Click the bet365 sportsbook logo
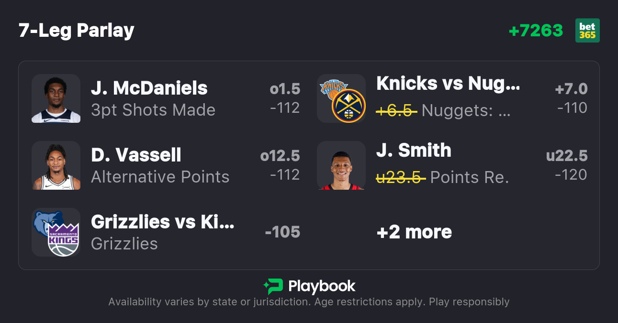The height and width of the screenshot is (323, 618). click(587, 31)
